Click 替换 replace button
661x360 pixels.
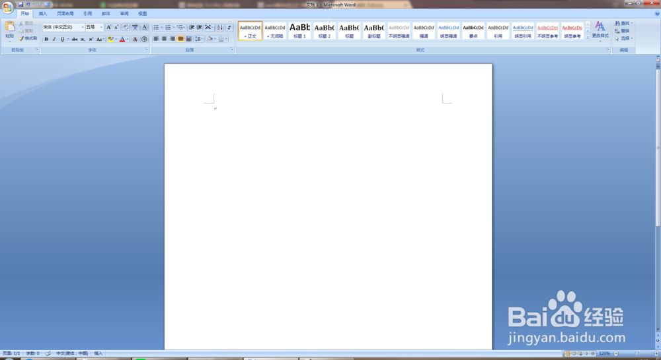click(x=622, y=31)
